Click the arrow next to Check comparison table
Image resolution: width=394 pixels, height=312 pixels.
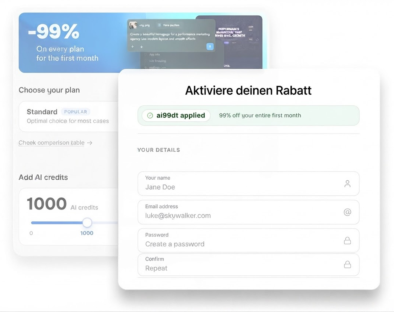[x=90, y=143]
